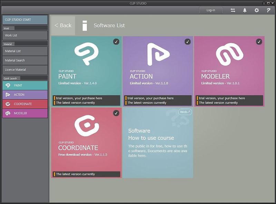Click the CLIP STUDIO MODELER logo icon
The height and width of the screenshot is (204, 276).
click(229, 54)
